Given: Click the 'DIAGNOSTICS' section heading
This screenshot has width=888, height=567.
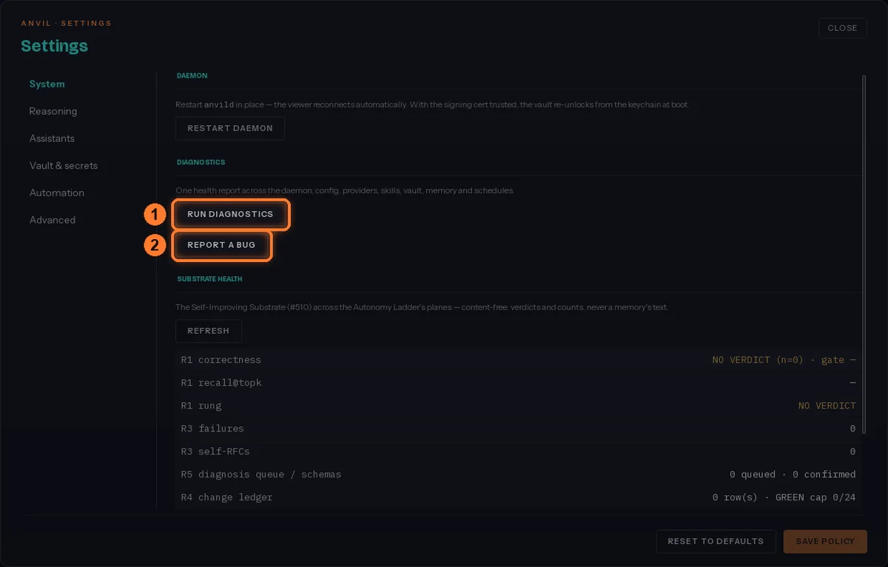Looking at the screenshot, I should (x=201, y=162).
